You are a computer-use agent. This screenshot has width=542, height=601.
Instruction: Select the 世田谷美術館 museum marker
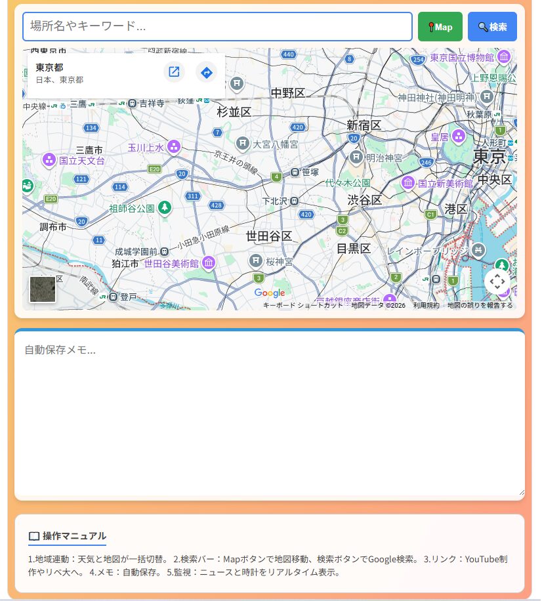click(x=209, y=263)
